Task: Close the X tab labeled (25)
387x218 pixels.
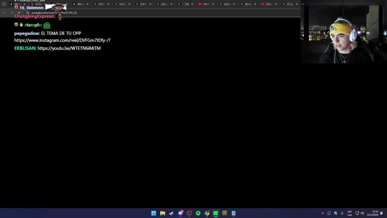Action: pyautogui.click(x=150, y=4)
